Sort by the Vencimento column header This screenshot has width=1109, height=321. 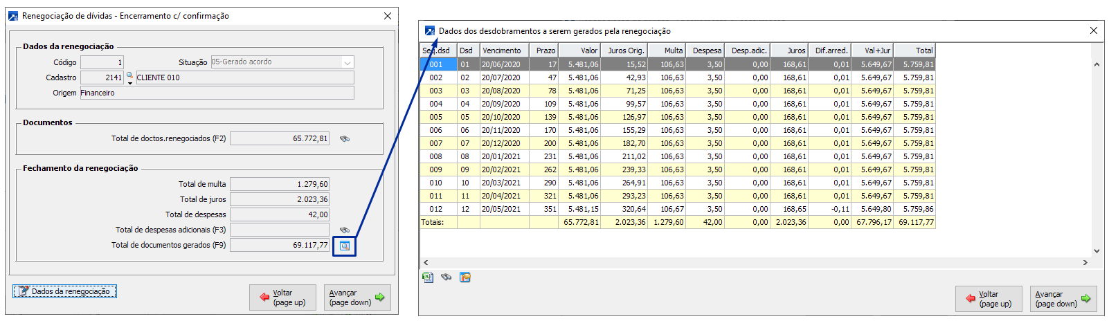503,51
